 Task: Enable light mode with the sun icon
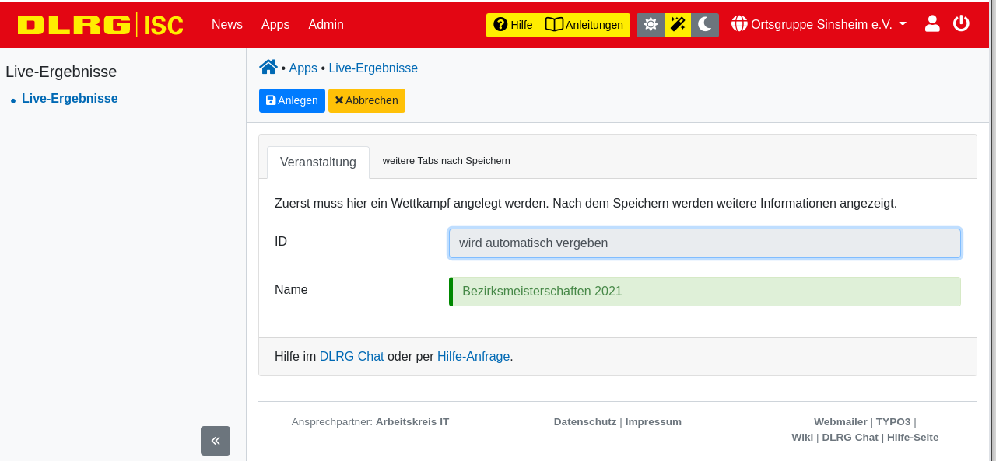click(x=651, y=24)
